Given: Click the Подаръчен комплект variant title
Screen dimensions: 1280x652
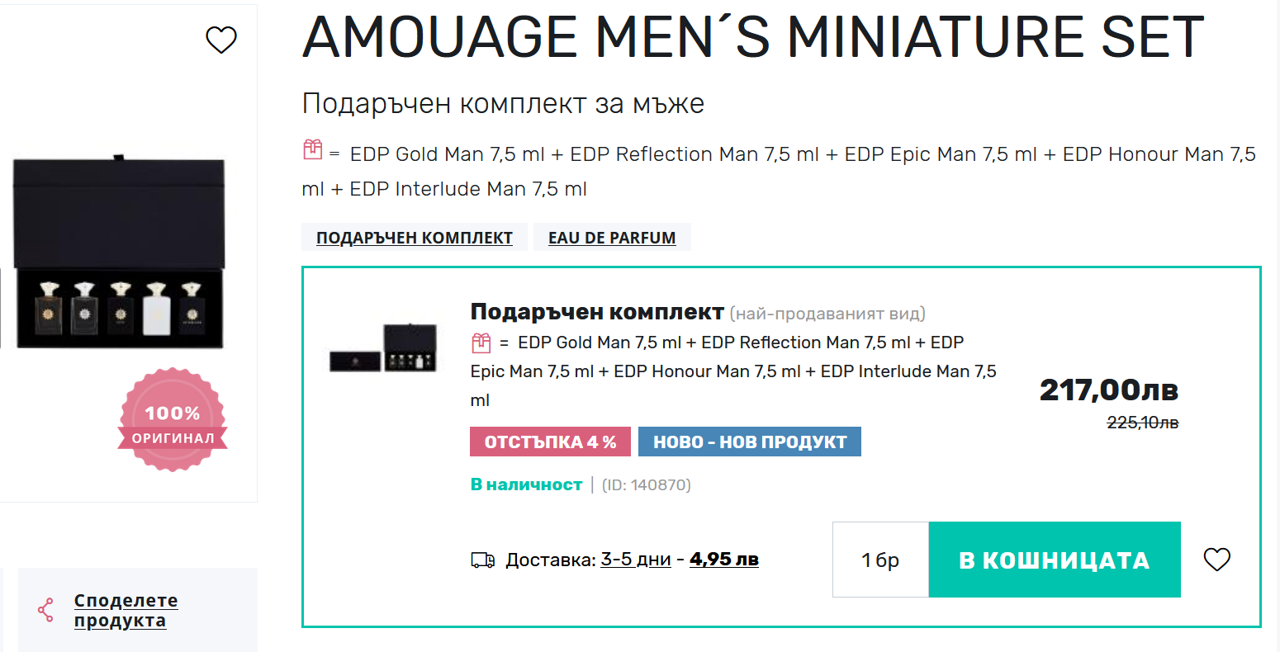Looking at the screenshot, I should [x=597, y=312].
